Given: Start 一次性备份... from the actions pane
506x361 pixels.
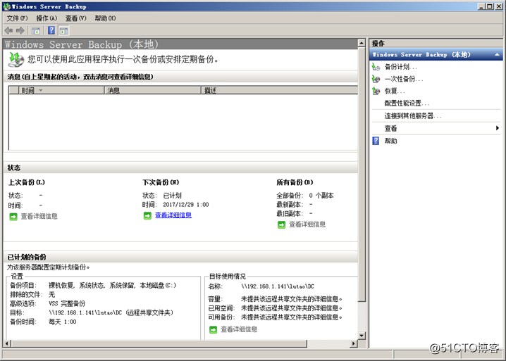Looking at the screenshot, I should click(x=404, y=79).
